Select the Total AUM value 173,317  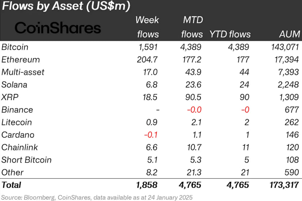(x=284, y=185)
